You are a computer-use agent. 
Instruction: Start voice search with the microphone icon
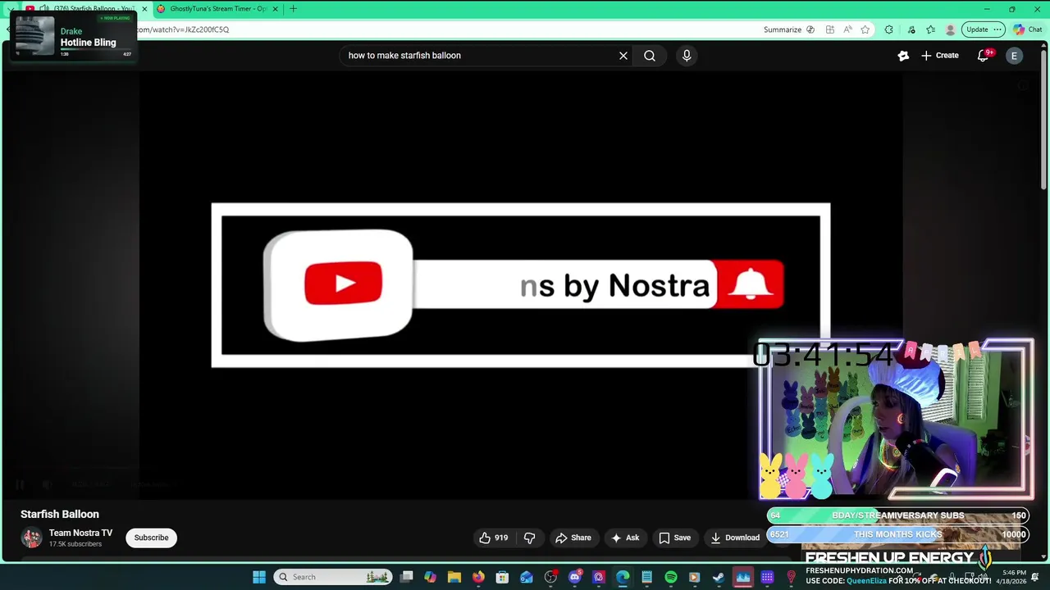point(687,56)
